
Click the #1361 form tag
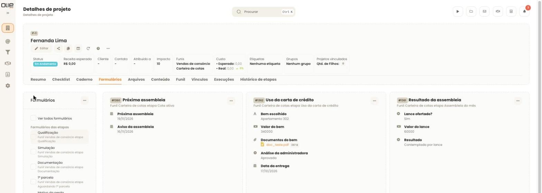tap(402, 100)
